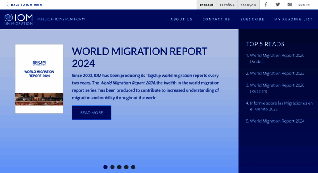Image resolution: width=318 pixels, height=173 pixels.
Task: Open World Migration Report 2020 (Arabic)
Action: (277, 58)
